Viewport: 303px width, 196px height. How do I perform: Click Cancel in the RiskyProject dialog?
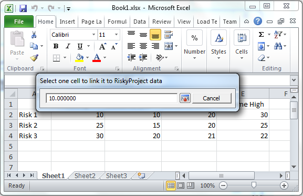point(212,98)
